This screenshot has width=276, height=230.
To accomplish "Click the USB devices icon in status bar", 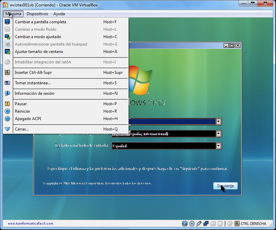I will pyautogui.click(x=199, y=224).
